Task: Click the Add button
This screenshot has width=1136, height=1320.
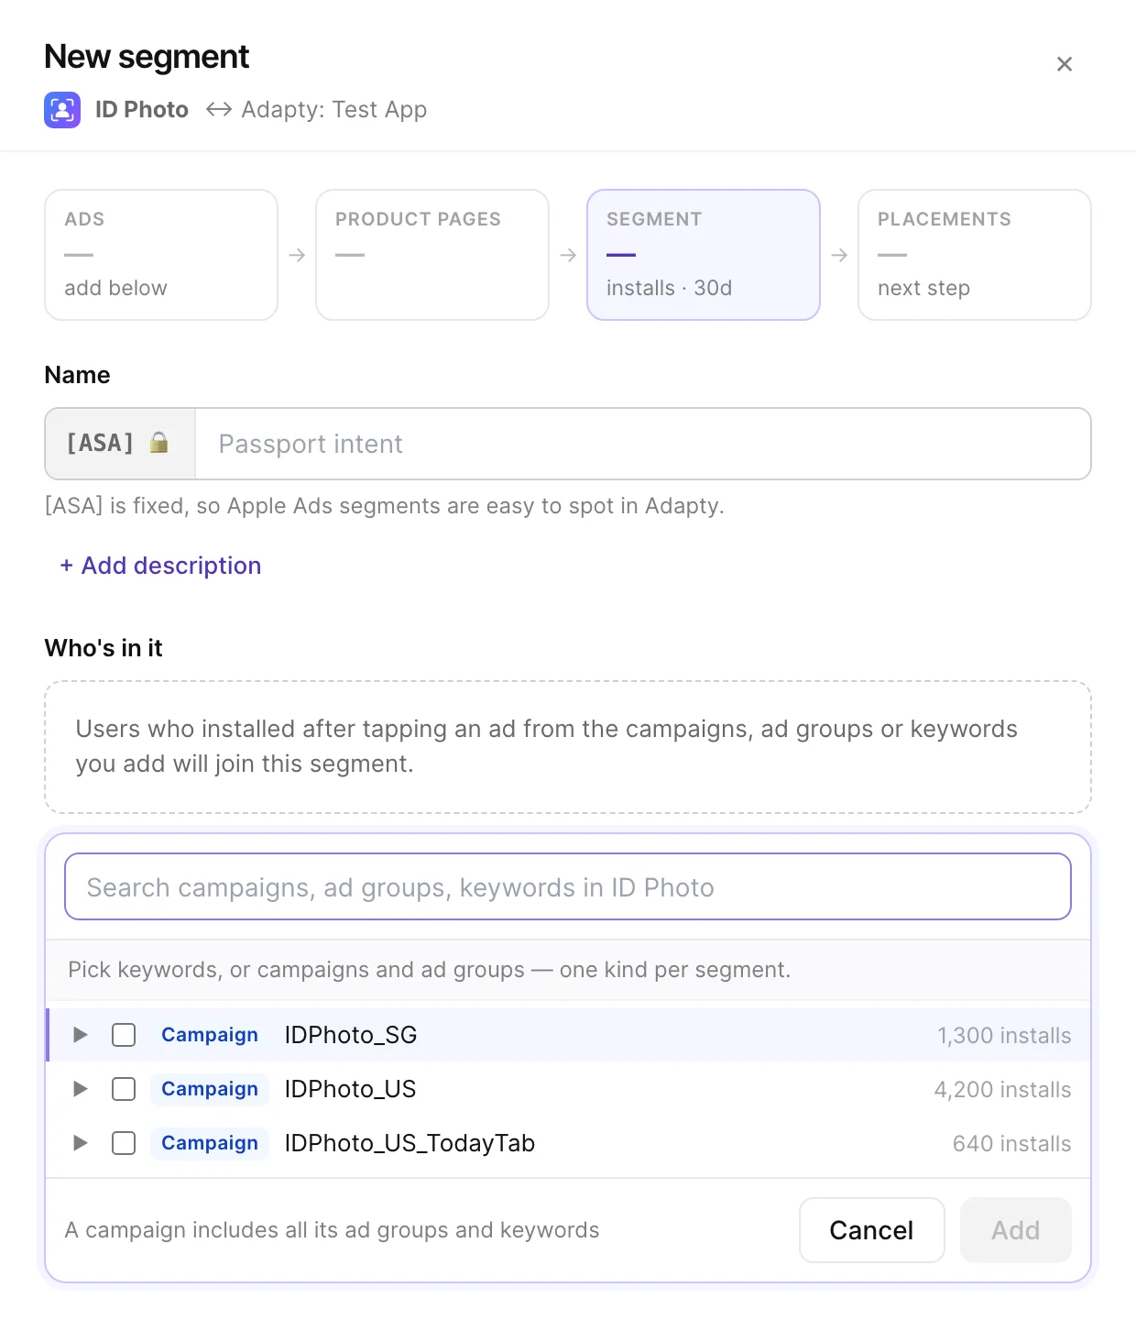Action: coord(1016,1230)
